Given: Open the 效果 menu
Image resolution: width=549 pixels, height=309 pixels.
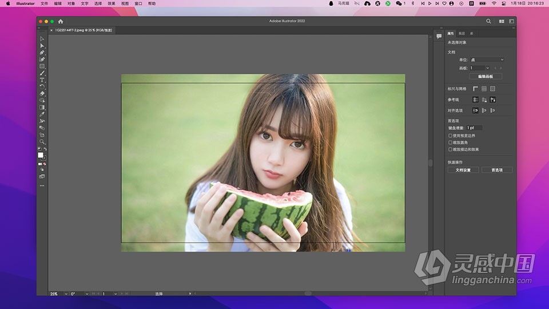Looking at the screenshot, I should [112, 3].
